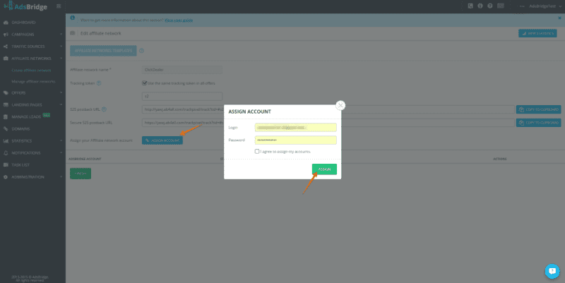Click the tracking token field containing s2
This screenshot has height=283, width=565.
coord(182,97)
